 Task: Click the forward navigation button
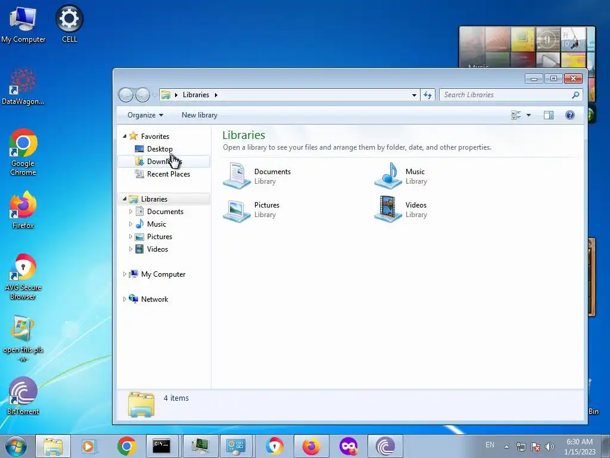(142, 95)
